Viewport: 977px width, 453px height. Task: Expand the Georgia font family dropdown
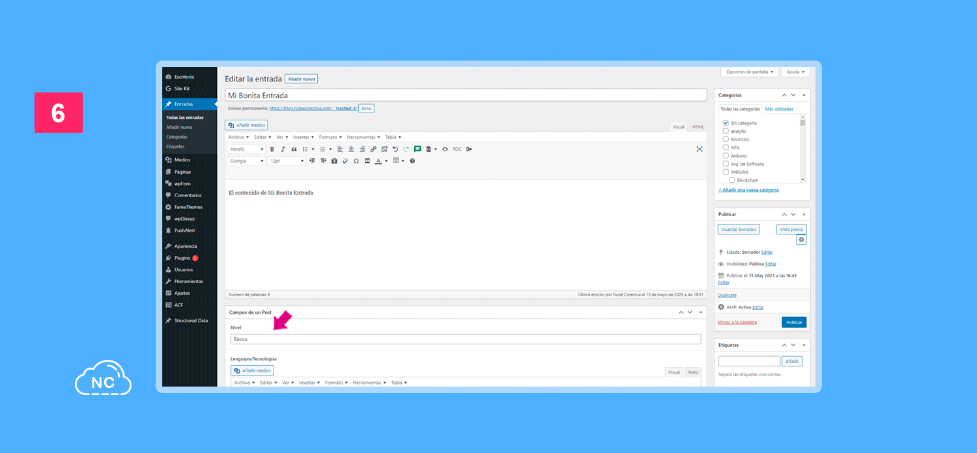pos(246,161)
